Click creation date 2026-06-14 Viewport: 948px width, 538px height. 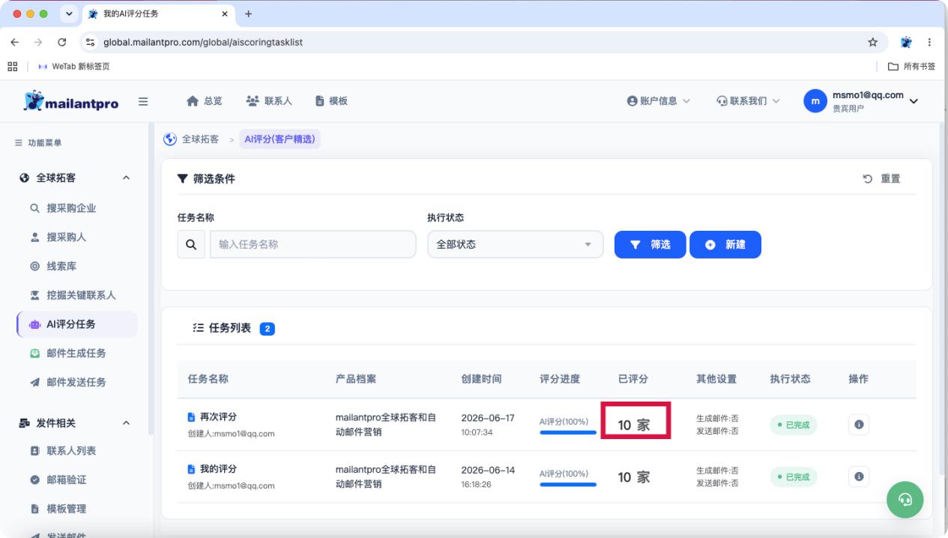click(x=486, y=470)
